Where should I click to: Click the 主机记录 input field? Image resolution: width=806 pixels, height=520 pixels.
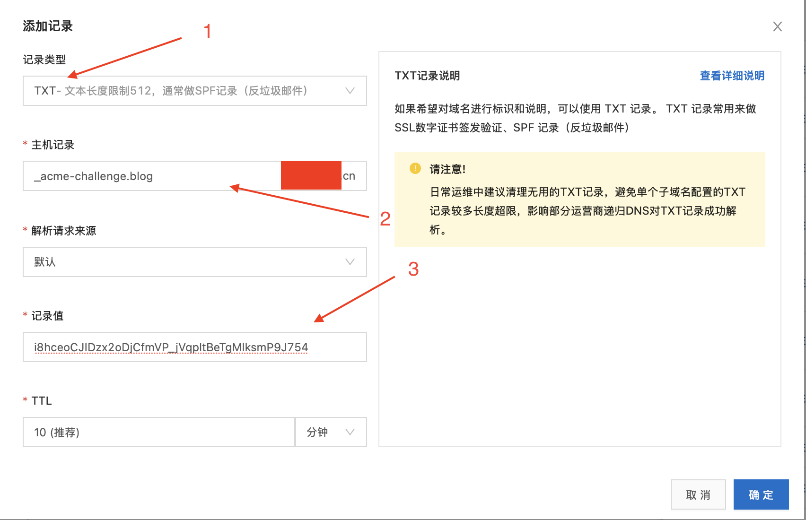coord(142,176)
